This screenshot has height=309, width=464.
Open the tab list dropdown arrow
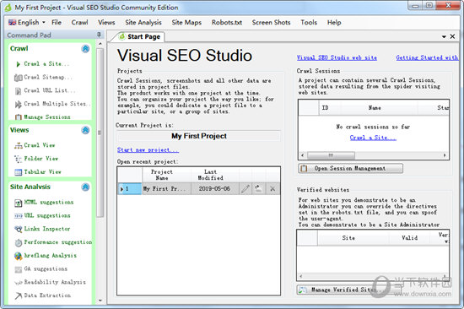[444, 37]
